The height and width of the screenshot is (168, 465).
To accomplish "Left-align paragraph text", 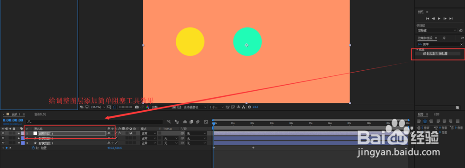I will pos(419,121).
